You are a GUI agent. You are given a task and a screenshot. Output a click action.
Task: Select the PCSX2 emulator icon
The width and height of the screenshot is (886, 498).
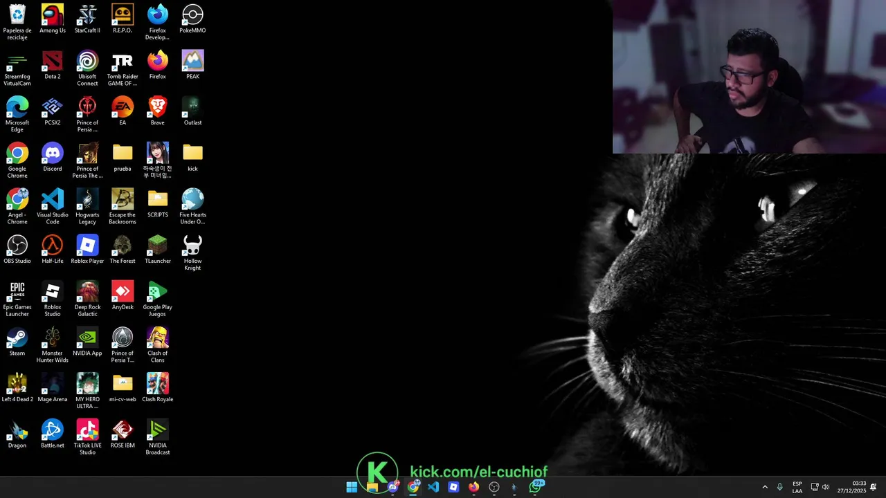tap(53, 111)
